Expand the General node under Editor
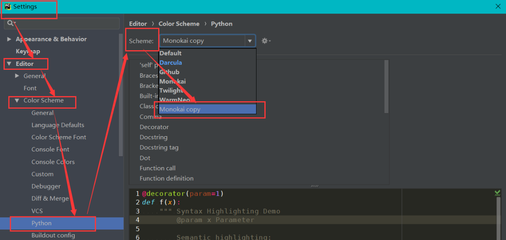 17,76
